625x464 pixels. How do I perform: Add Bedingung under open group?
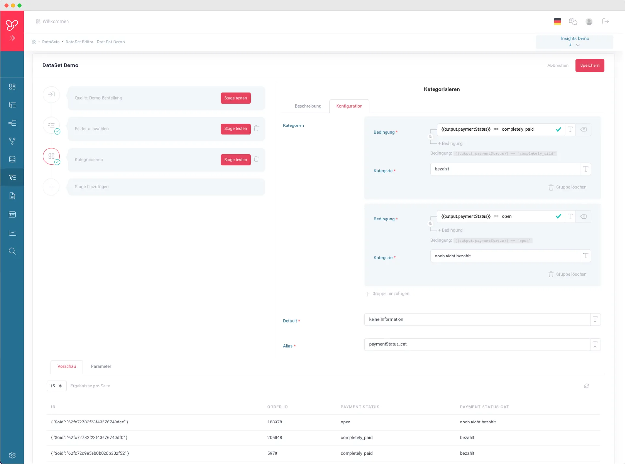point(450,230)
